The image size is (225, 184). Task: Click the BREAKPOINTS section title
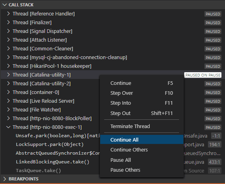pos(23,179)
